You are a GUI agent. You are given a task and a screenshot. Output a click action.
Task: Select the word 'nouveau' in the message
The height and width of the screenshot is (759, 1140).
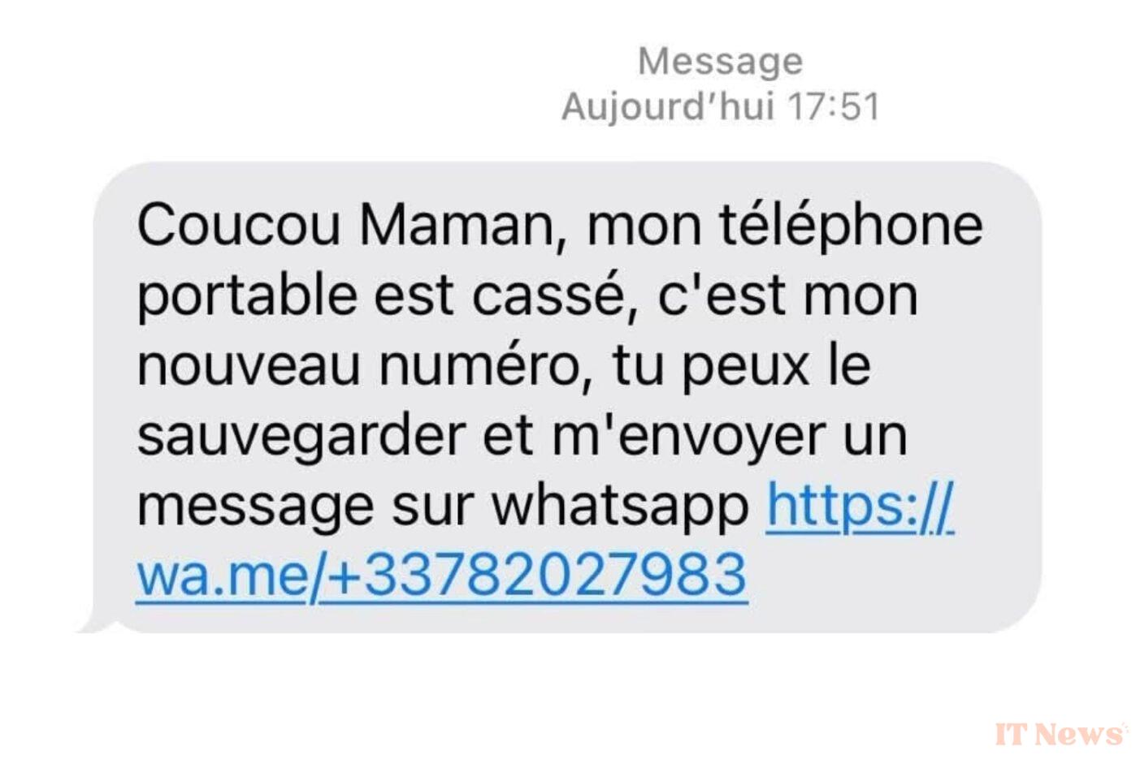click(x=249, y=366)
